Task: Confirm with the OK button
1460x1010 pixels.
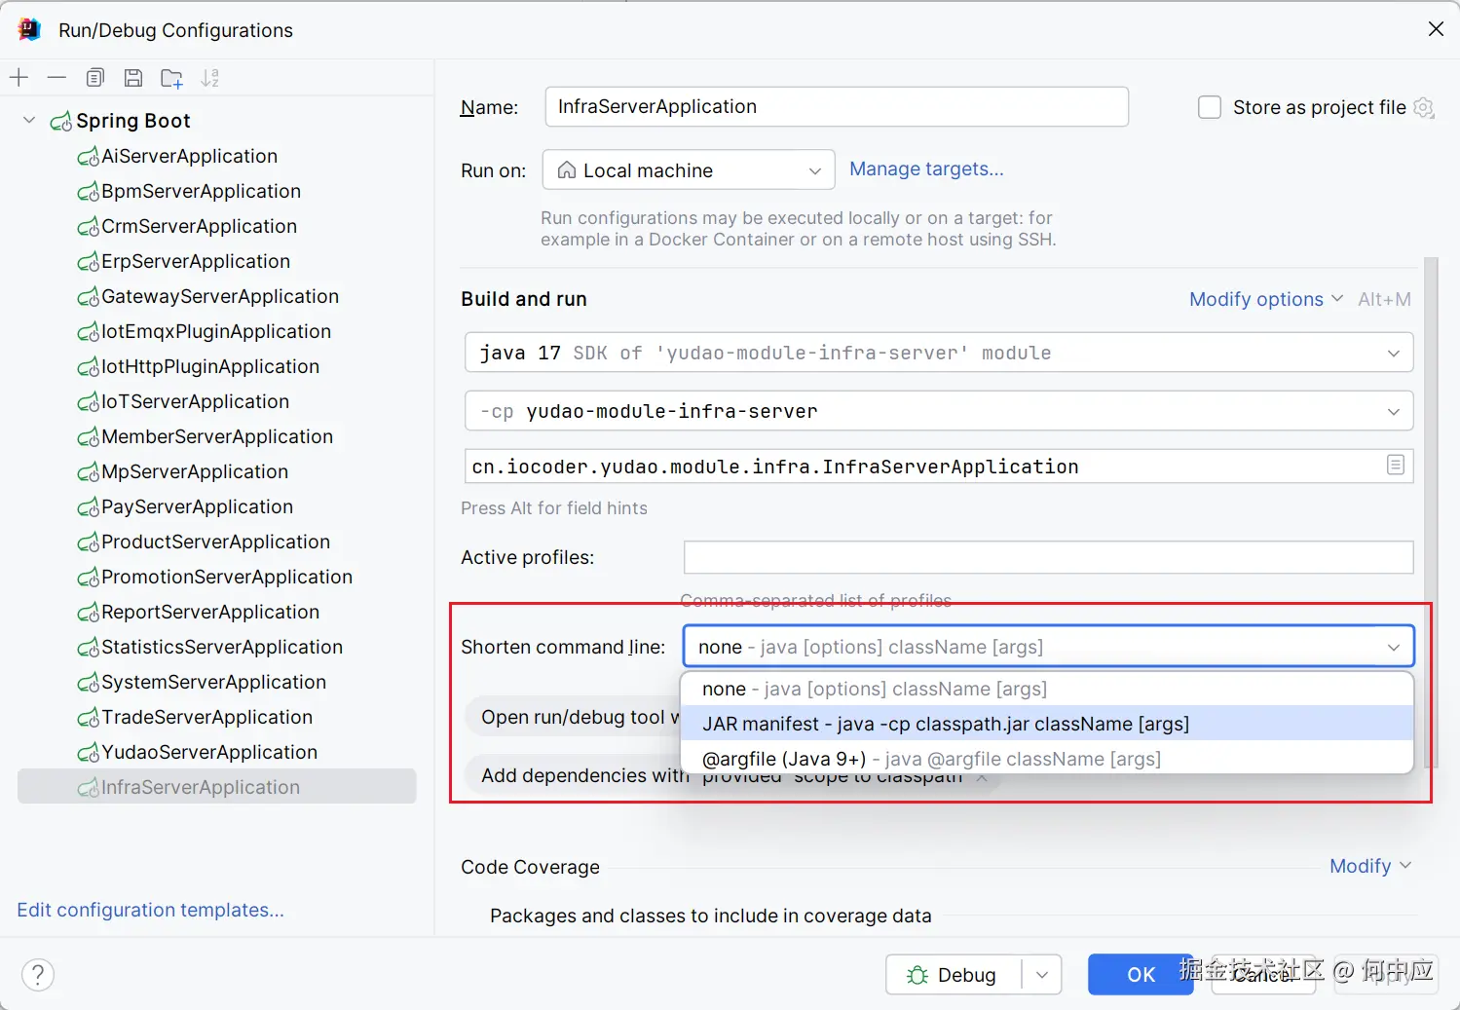Action: pyautogui.click(x=1141, y=975)
